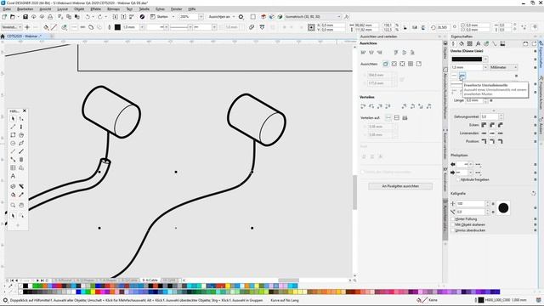Click the Kalligrafie stretch value field

[x=470, y=204]
